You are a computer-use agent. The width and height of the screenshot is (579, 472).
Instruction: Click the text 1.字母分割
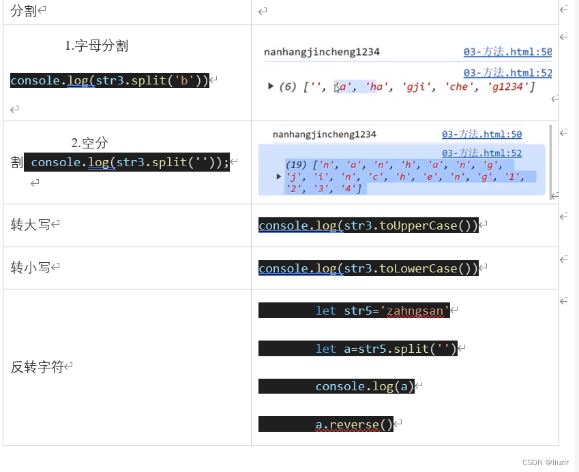coord(97,46)
